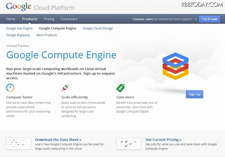Select Google App Engine sub-tab
This screenshot has height=160, width=225.
(x=19, y=28)
